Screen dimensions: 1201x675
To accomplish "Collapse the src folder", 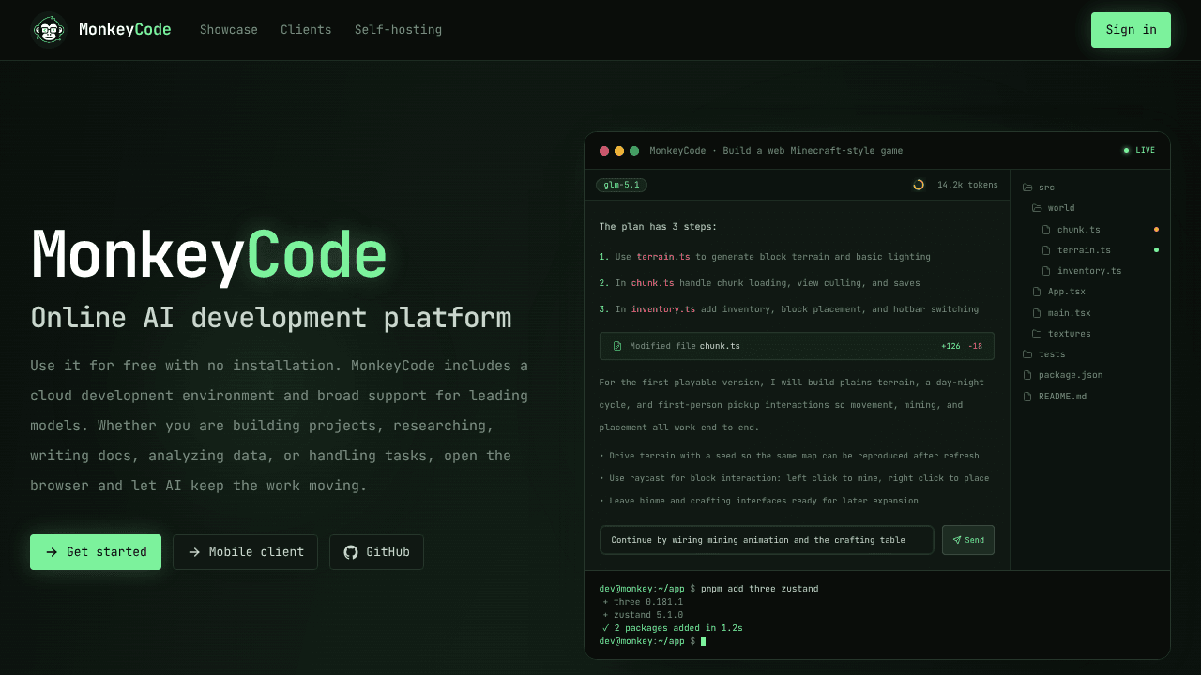I will click(1090, 187).
